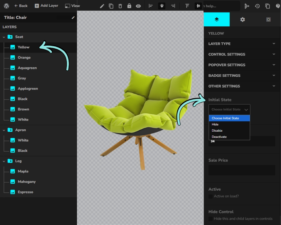
Task: Select the Maple layer
Action: click(38, 171)
